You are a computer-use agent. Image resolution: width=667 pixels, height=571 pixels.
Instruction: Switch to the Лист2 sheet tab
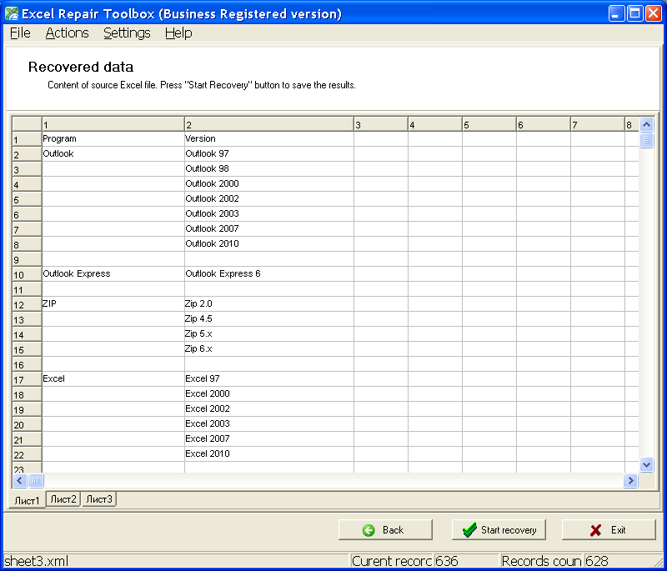[63, 499]
